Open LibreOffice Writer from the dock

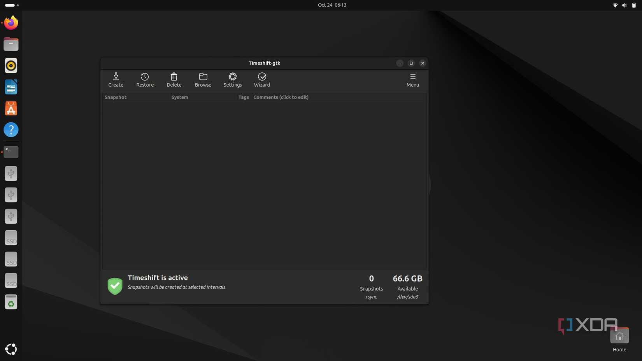click(11, 87)
